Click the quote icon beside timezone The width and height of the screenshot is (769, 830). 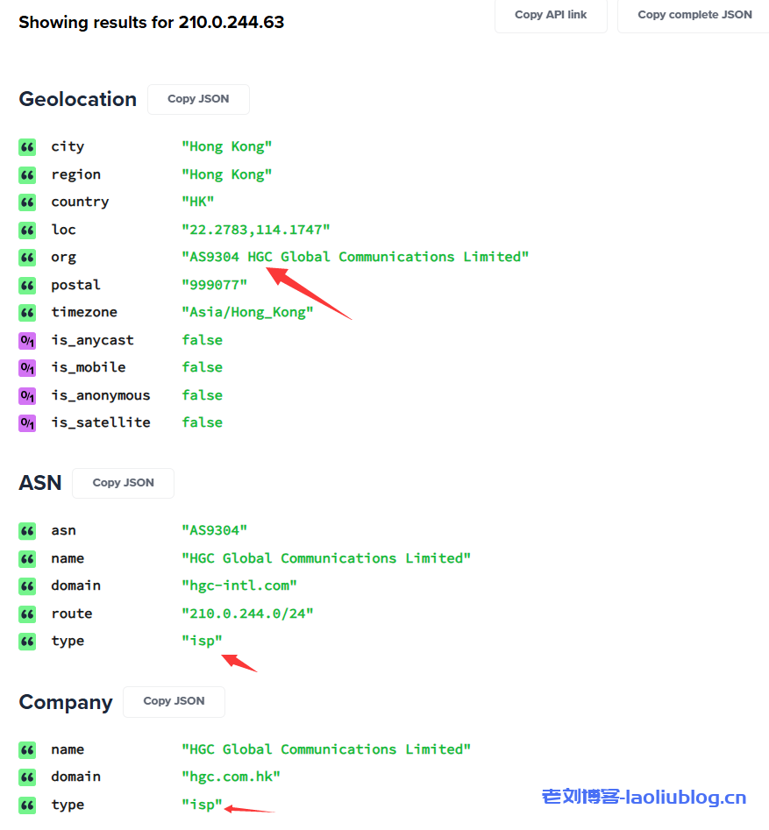coord(27,313)
